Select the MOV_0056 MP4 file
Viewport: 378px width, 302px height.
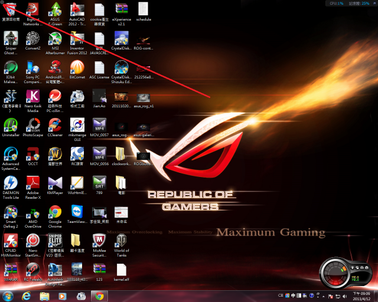(99, 156)
